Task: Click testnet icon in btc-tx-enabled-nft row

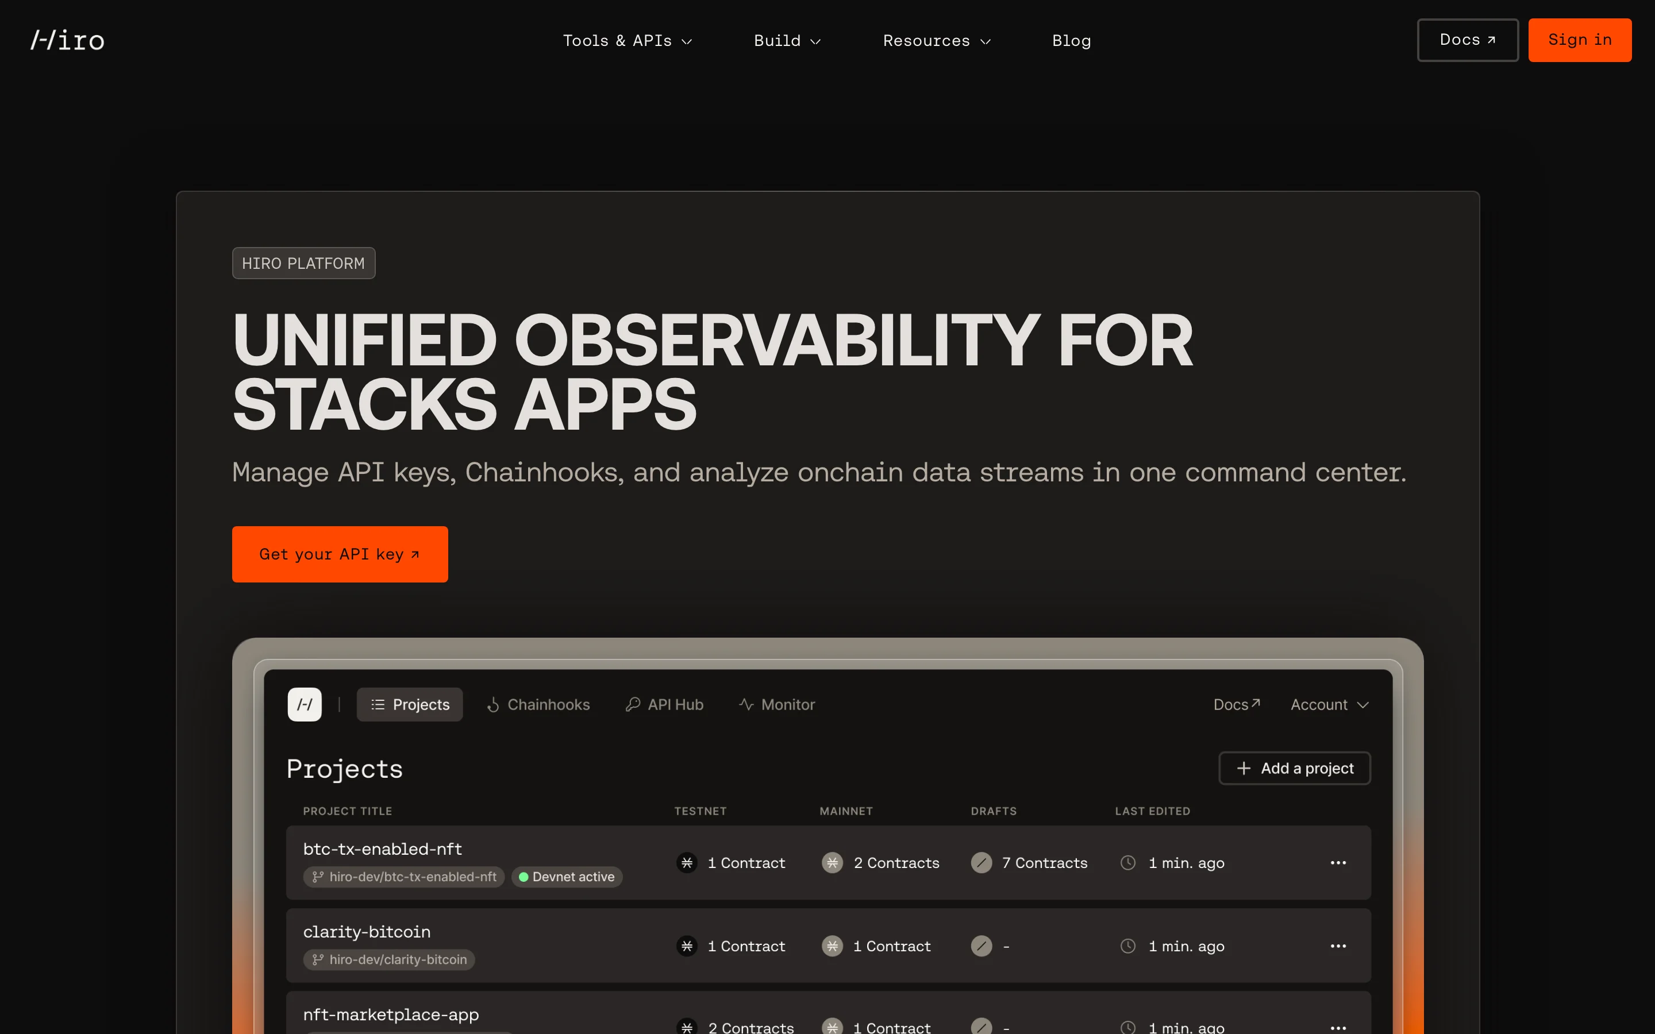Action: click(x=687, y=863)
